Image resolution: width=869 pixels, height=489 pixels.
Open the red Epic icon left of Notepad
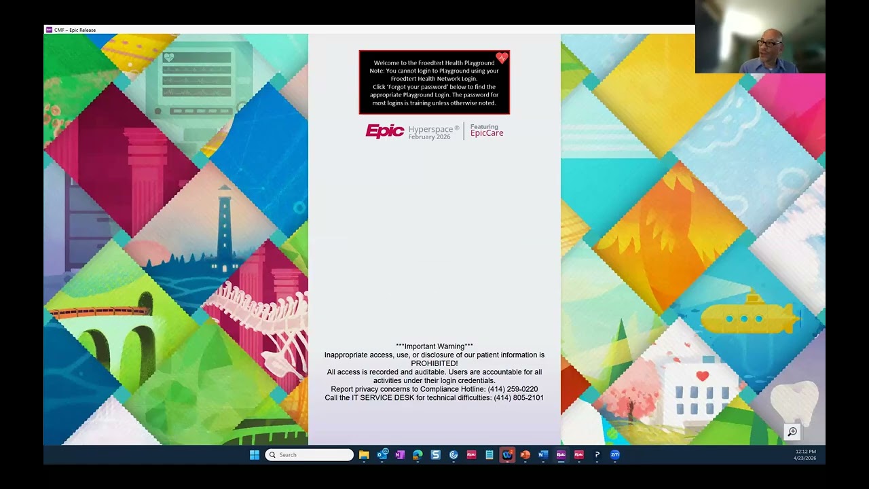[x=471, y=455]
